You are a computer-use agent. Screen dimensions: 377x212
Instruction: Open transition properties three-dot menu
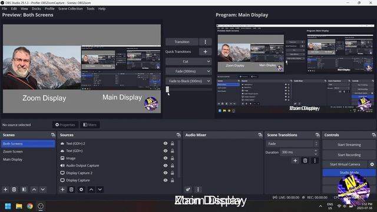click(x=315, y=161)
